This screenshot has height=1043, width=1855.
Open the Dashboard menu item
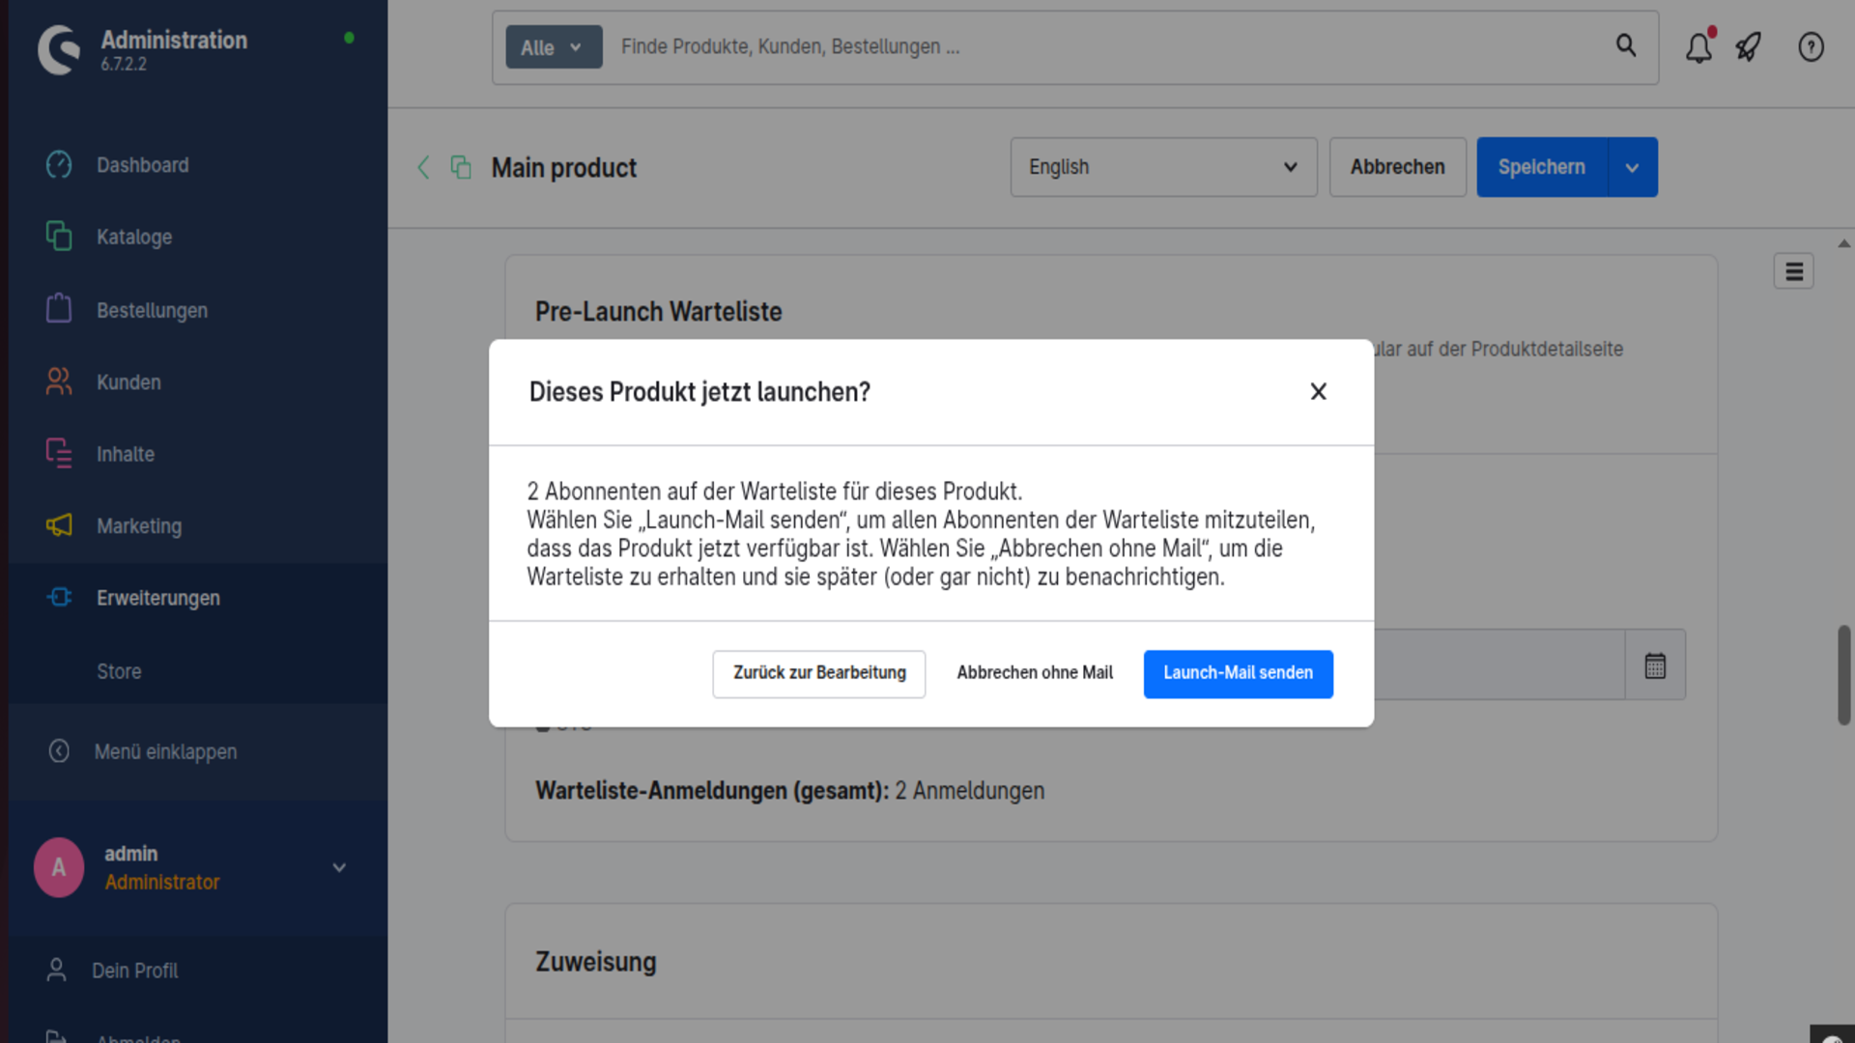tap(142, 165)
